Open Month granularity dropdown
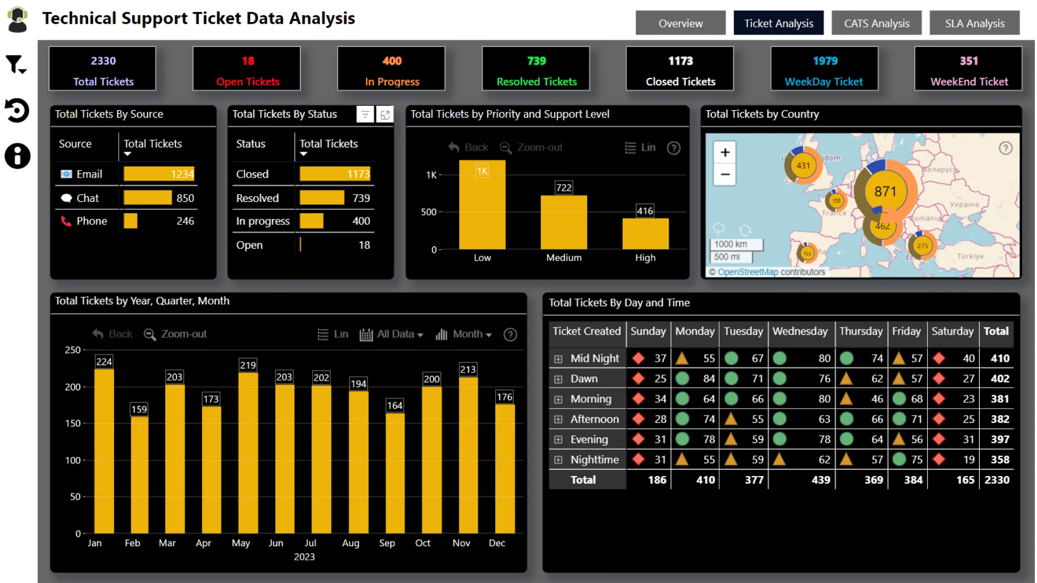 tap(464, 334)
